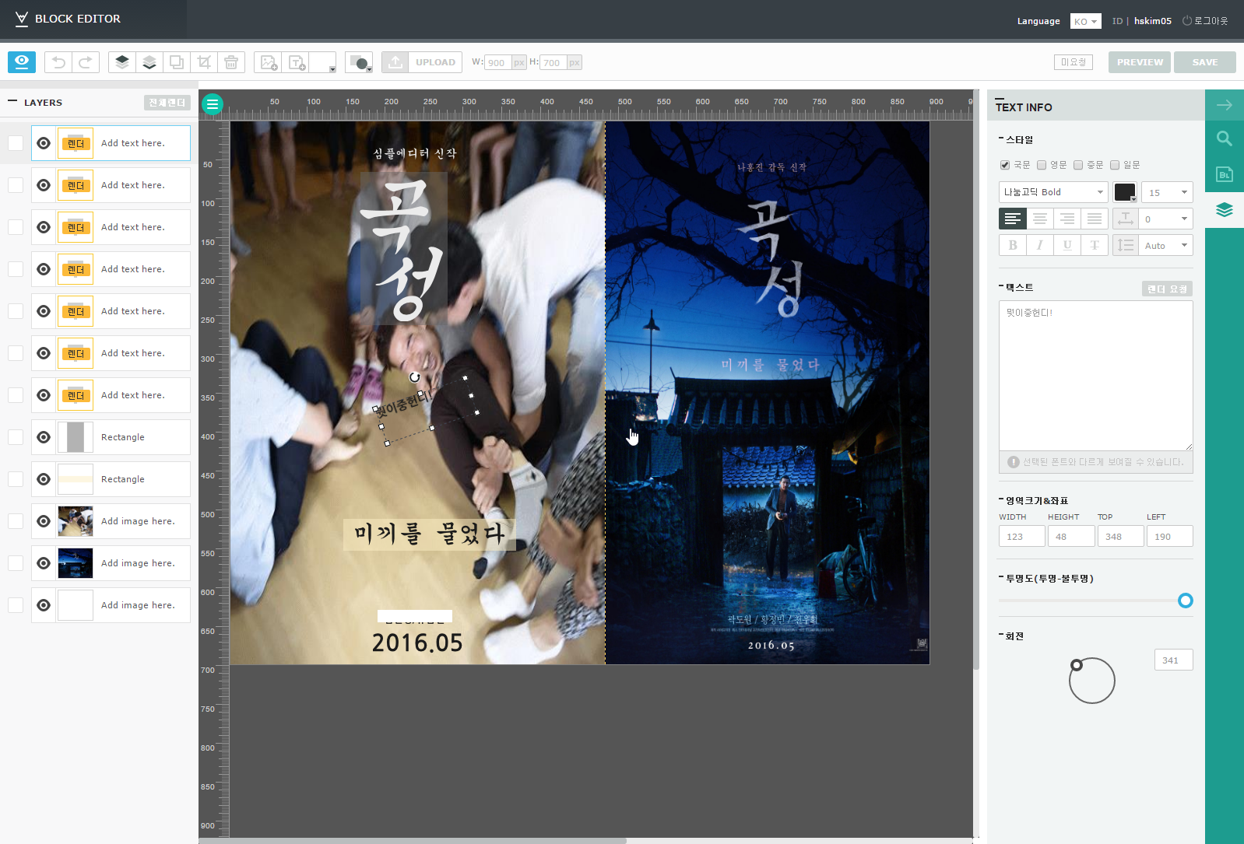Open the letter spacing 0 dropdown

pos(1166,219)
